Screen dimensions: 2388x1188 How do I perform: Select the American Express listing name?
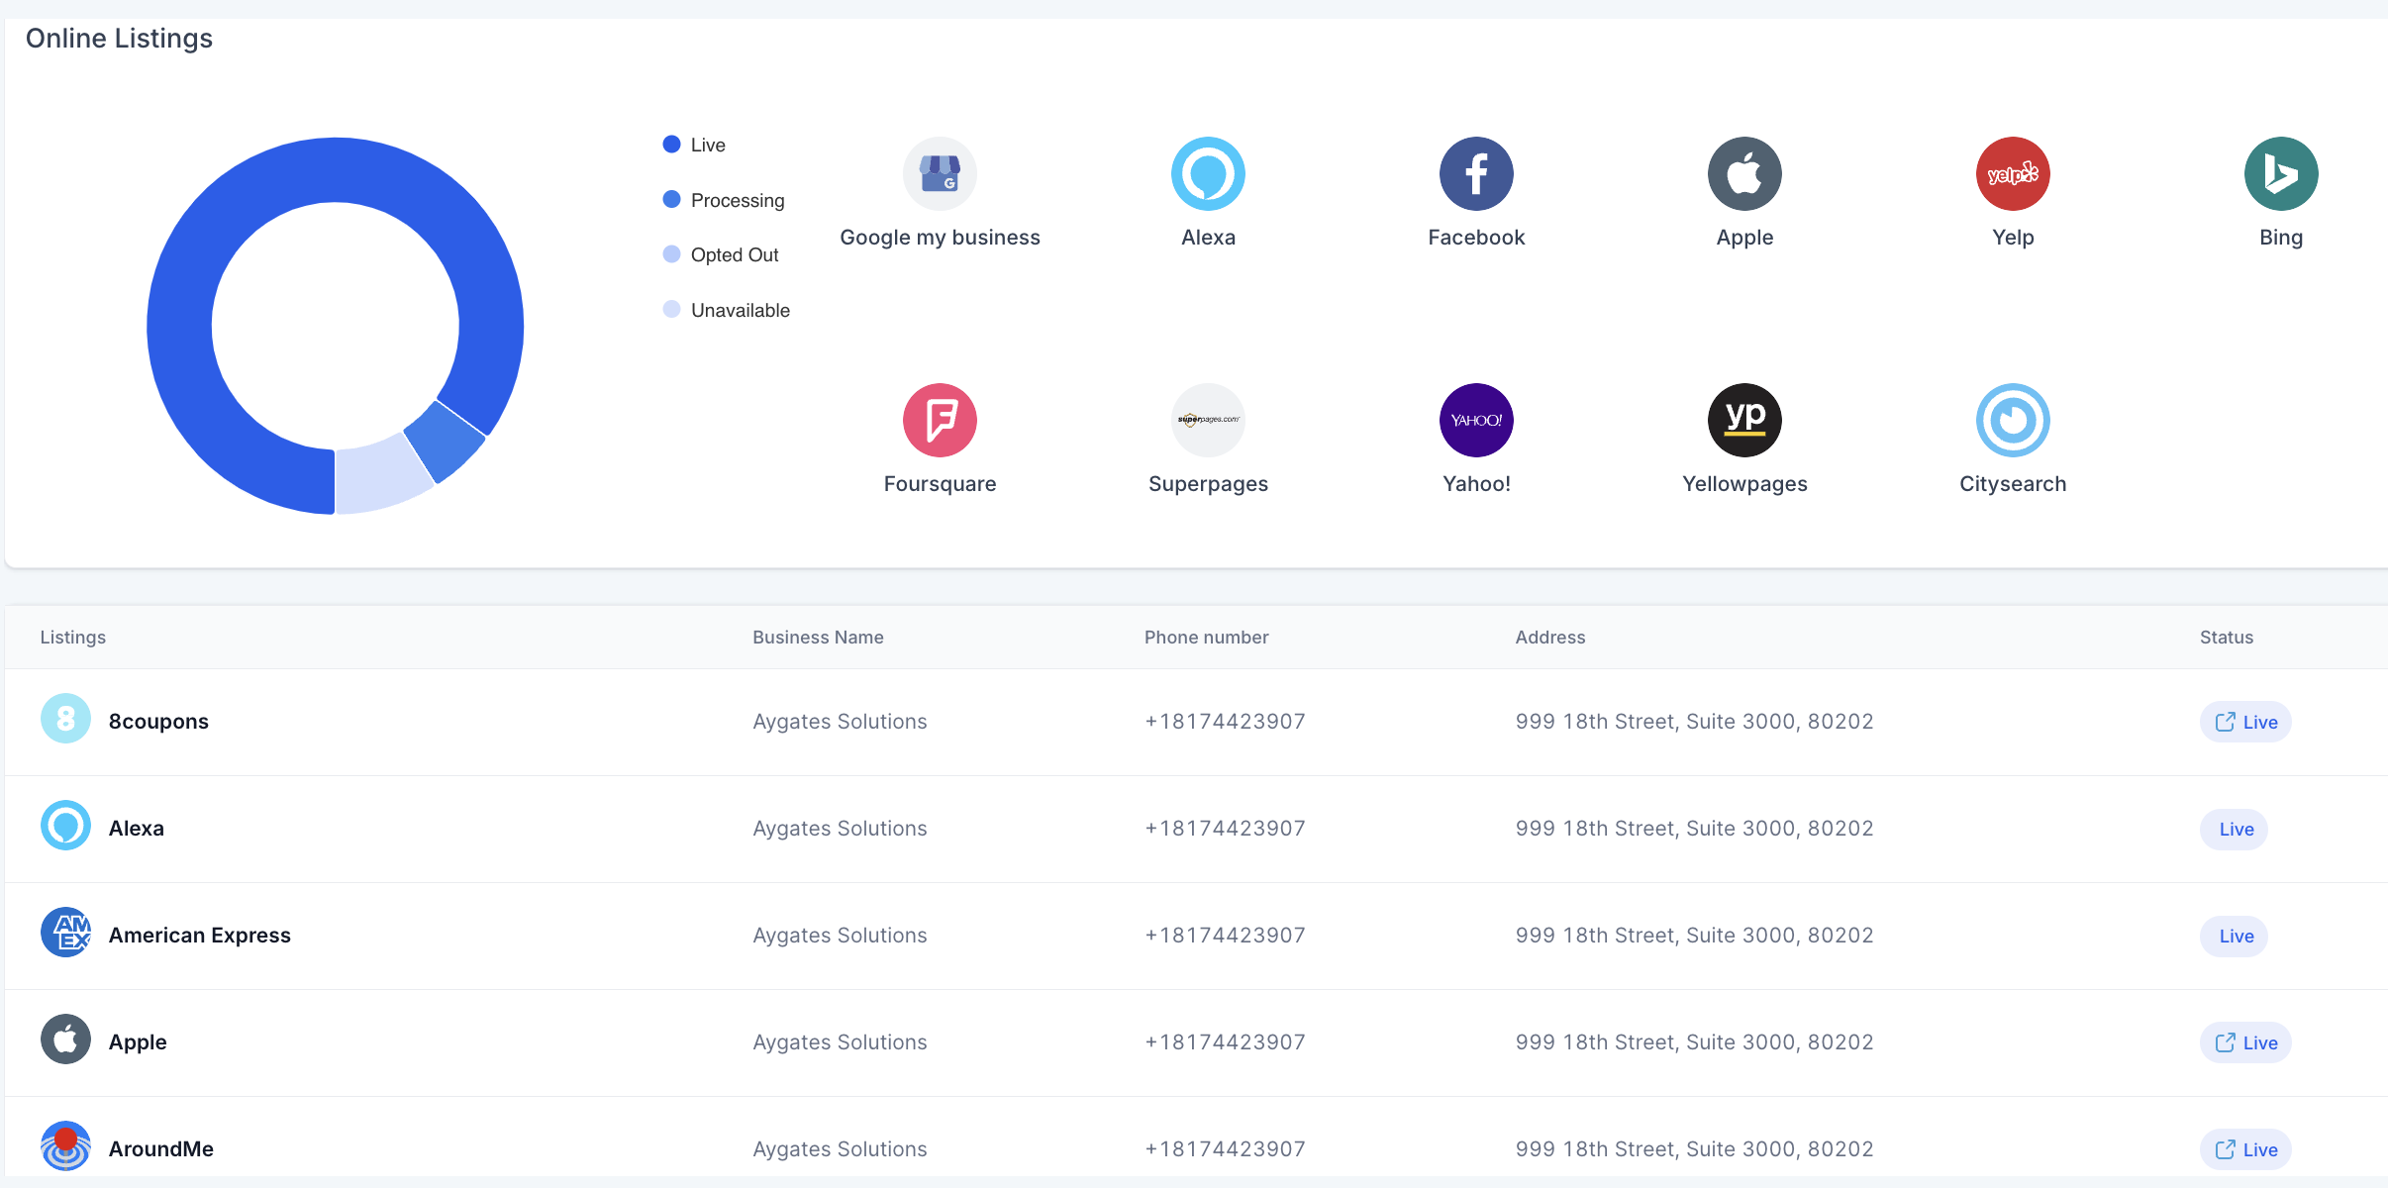[x=200, y=936]
